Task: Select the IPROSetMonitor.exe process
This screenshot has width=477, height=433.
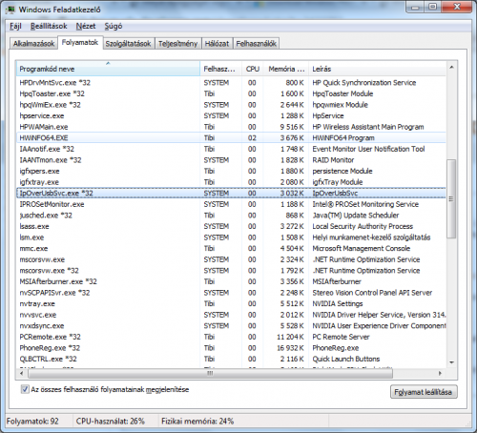Action: (x=231, y=204)
